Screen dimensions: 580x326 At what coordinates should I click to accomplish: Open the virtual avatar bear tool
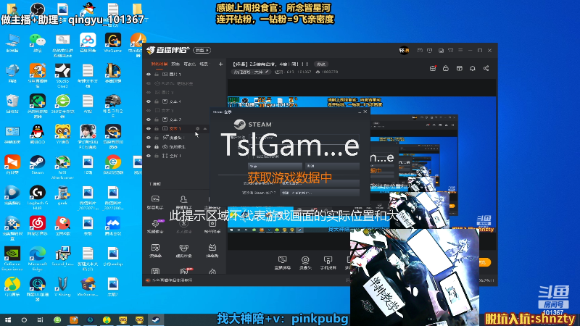183,251
